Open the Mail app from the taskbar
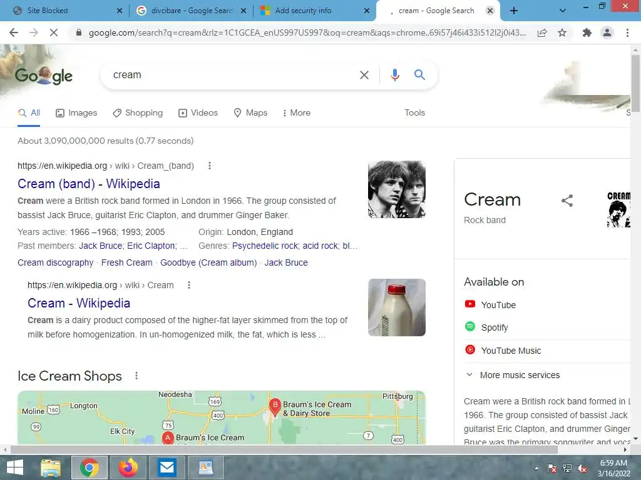Screen dimensions: 641x480 [x=167, y=467]
